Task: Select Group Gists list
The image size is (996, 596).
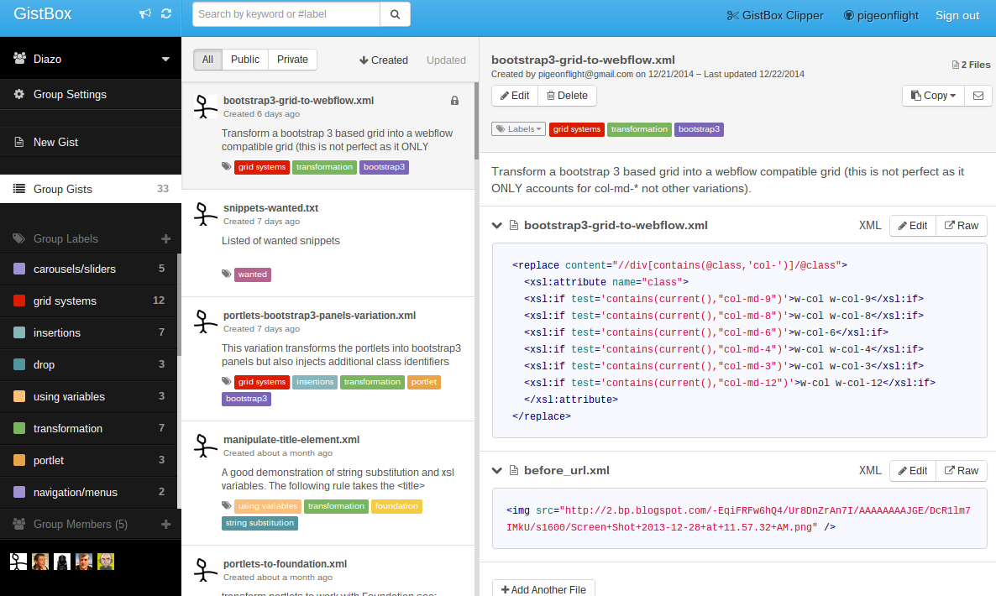Action: [91, 189]
